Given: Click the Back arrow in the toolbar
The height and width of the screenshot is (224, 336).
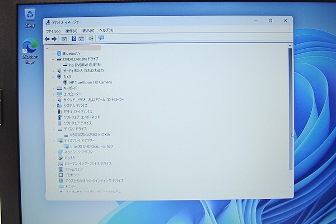Looking at the screenshot, I should pyautogui.click(x=47, y=39).
